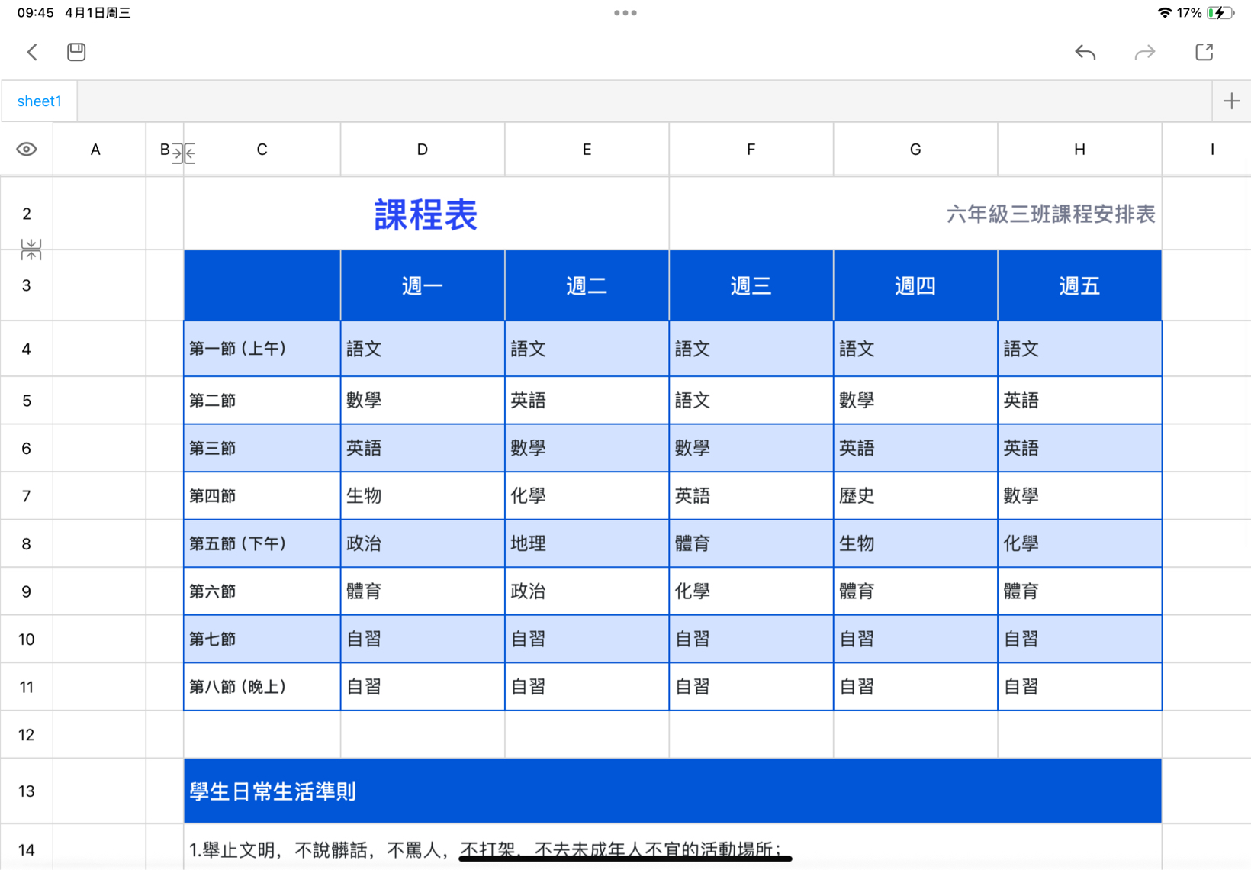
Task: Select row 2 header
Action: [27, 214]
